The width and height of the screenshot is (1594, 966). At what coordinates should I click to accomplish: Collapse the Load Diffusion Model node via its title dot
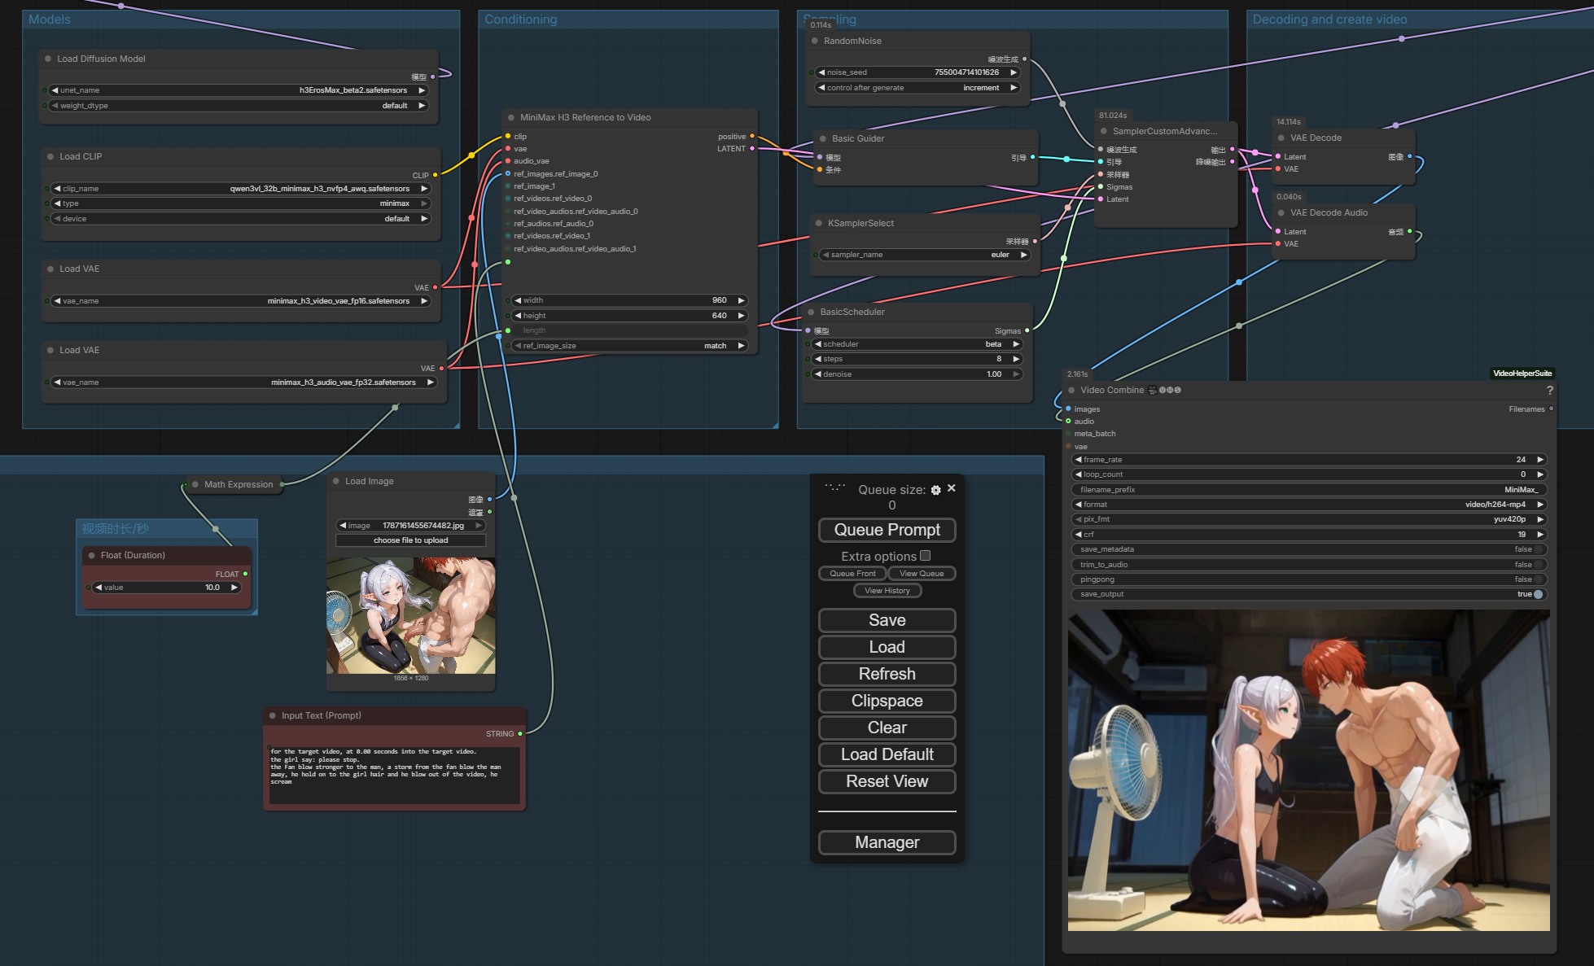pyautogui.click(x=48, y=59)
